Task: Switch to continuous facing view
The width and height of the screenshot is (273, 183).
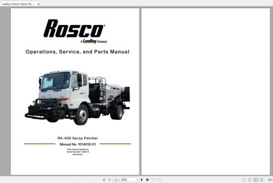Action: [x=261, y=180]
